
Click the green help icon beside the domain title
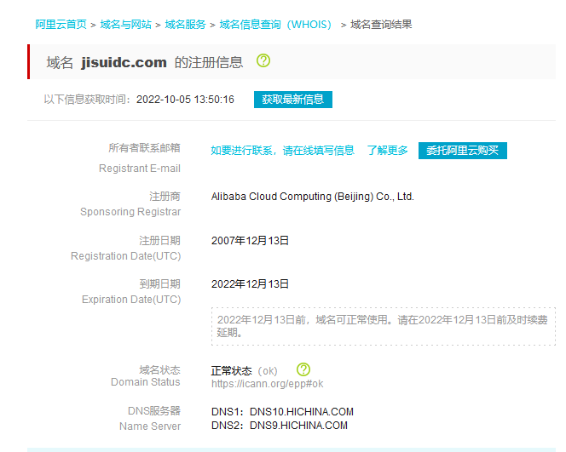[x=263, y=61]
